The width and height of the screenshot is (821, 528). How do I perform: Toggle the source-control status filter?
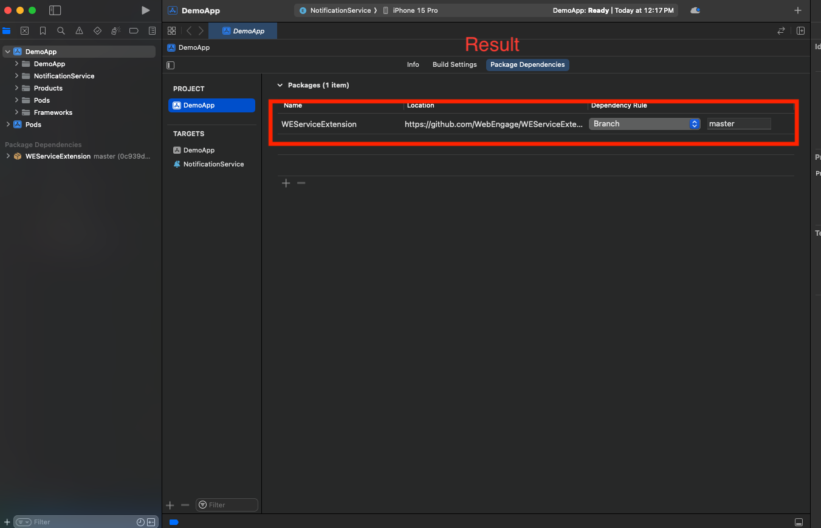[x=151, y=522]
